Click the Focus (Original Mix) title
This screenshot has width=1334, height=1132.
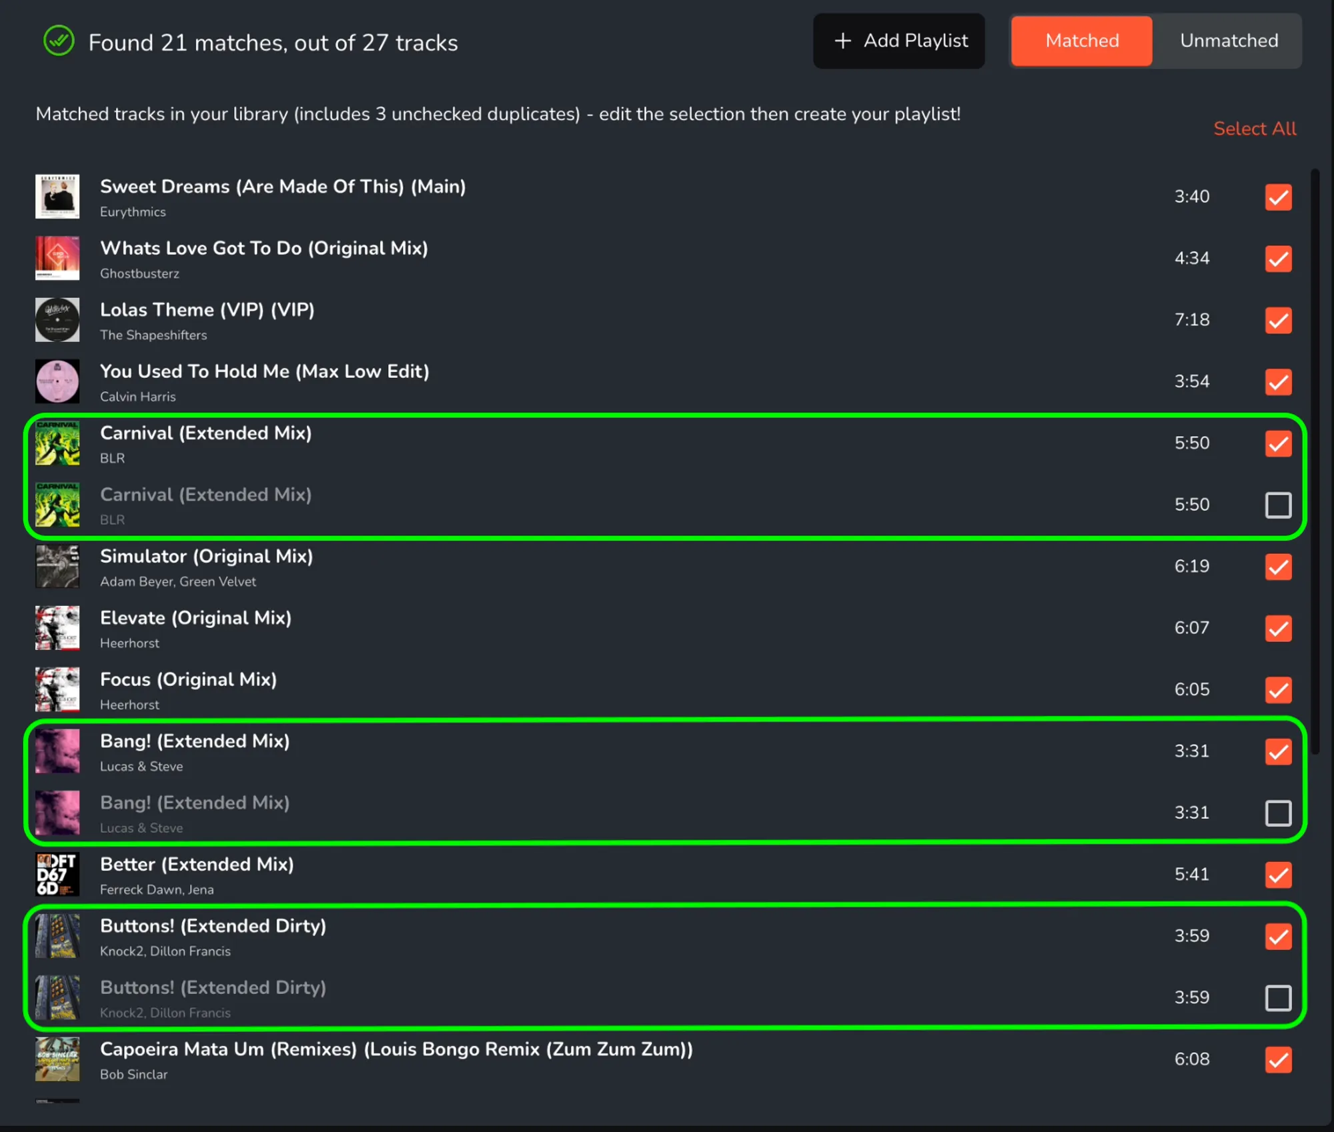[188, 679]
